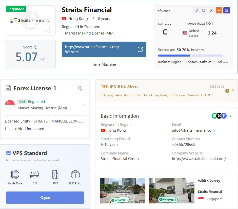
Task: Click the SFC license risk alert text
Action: point(158,95)
